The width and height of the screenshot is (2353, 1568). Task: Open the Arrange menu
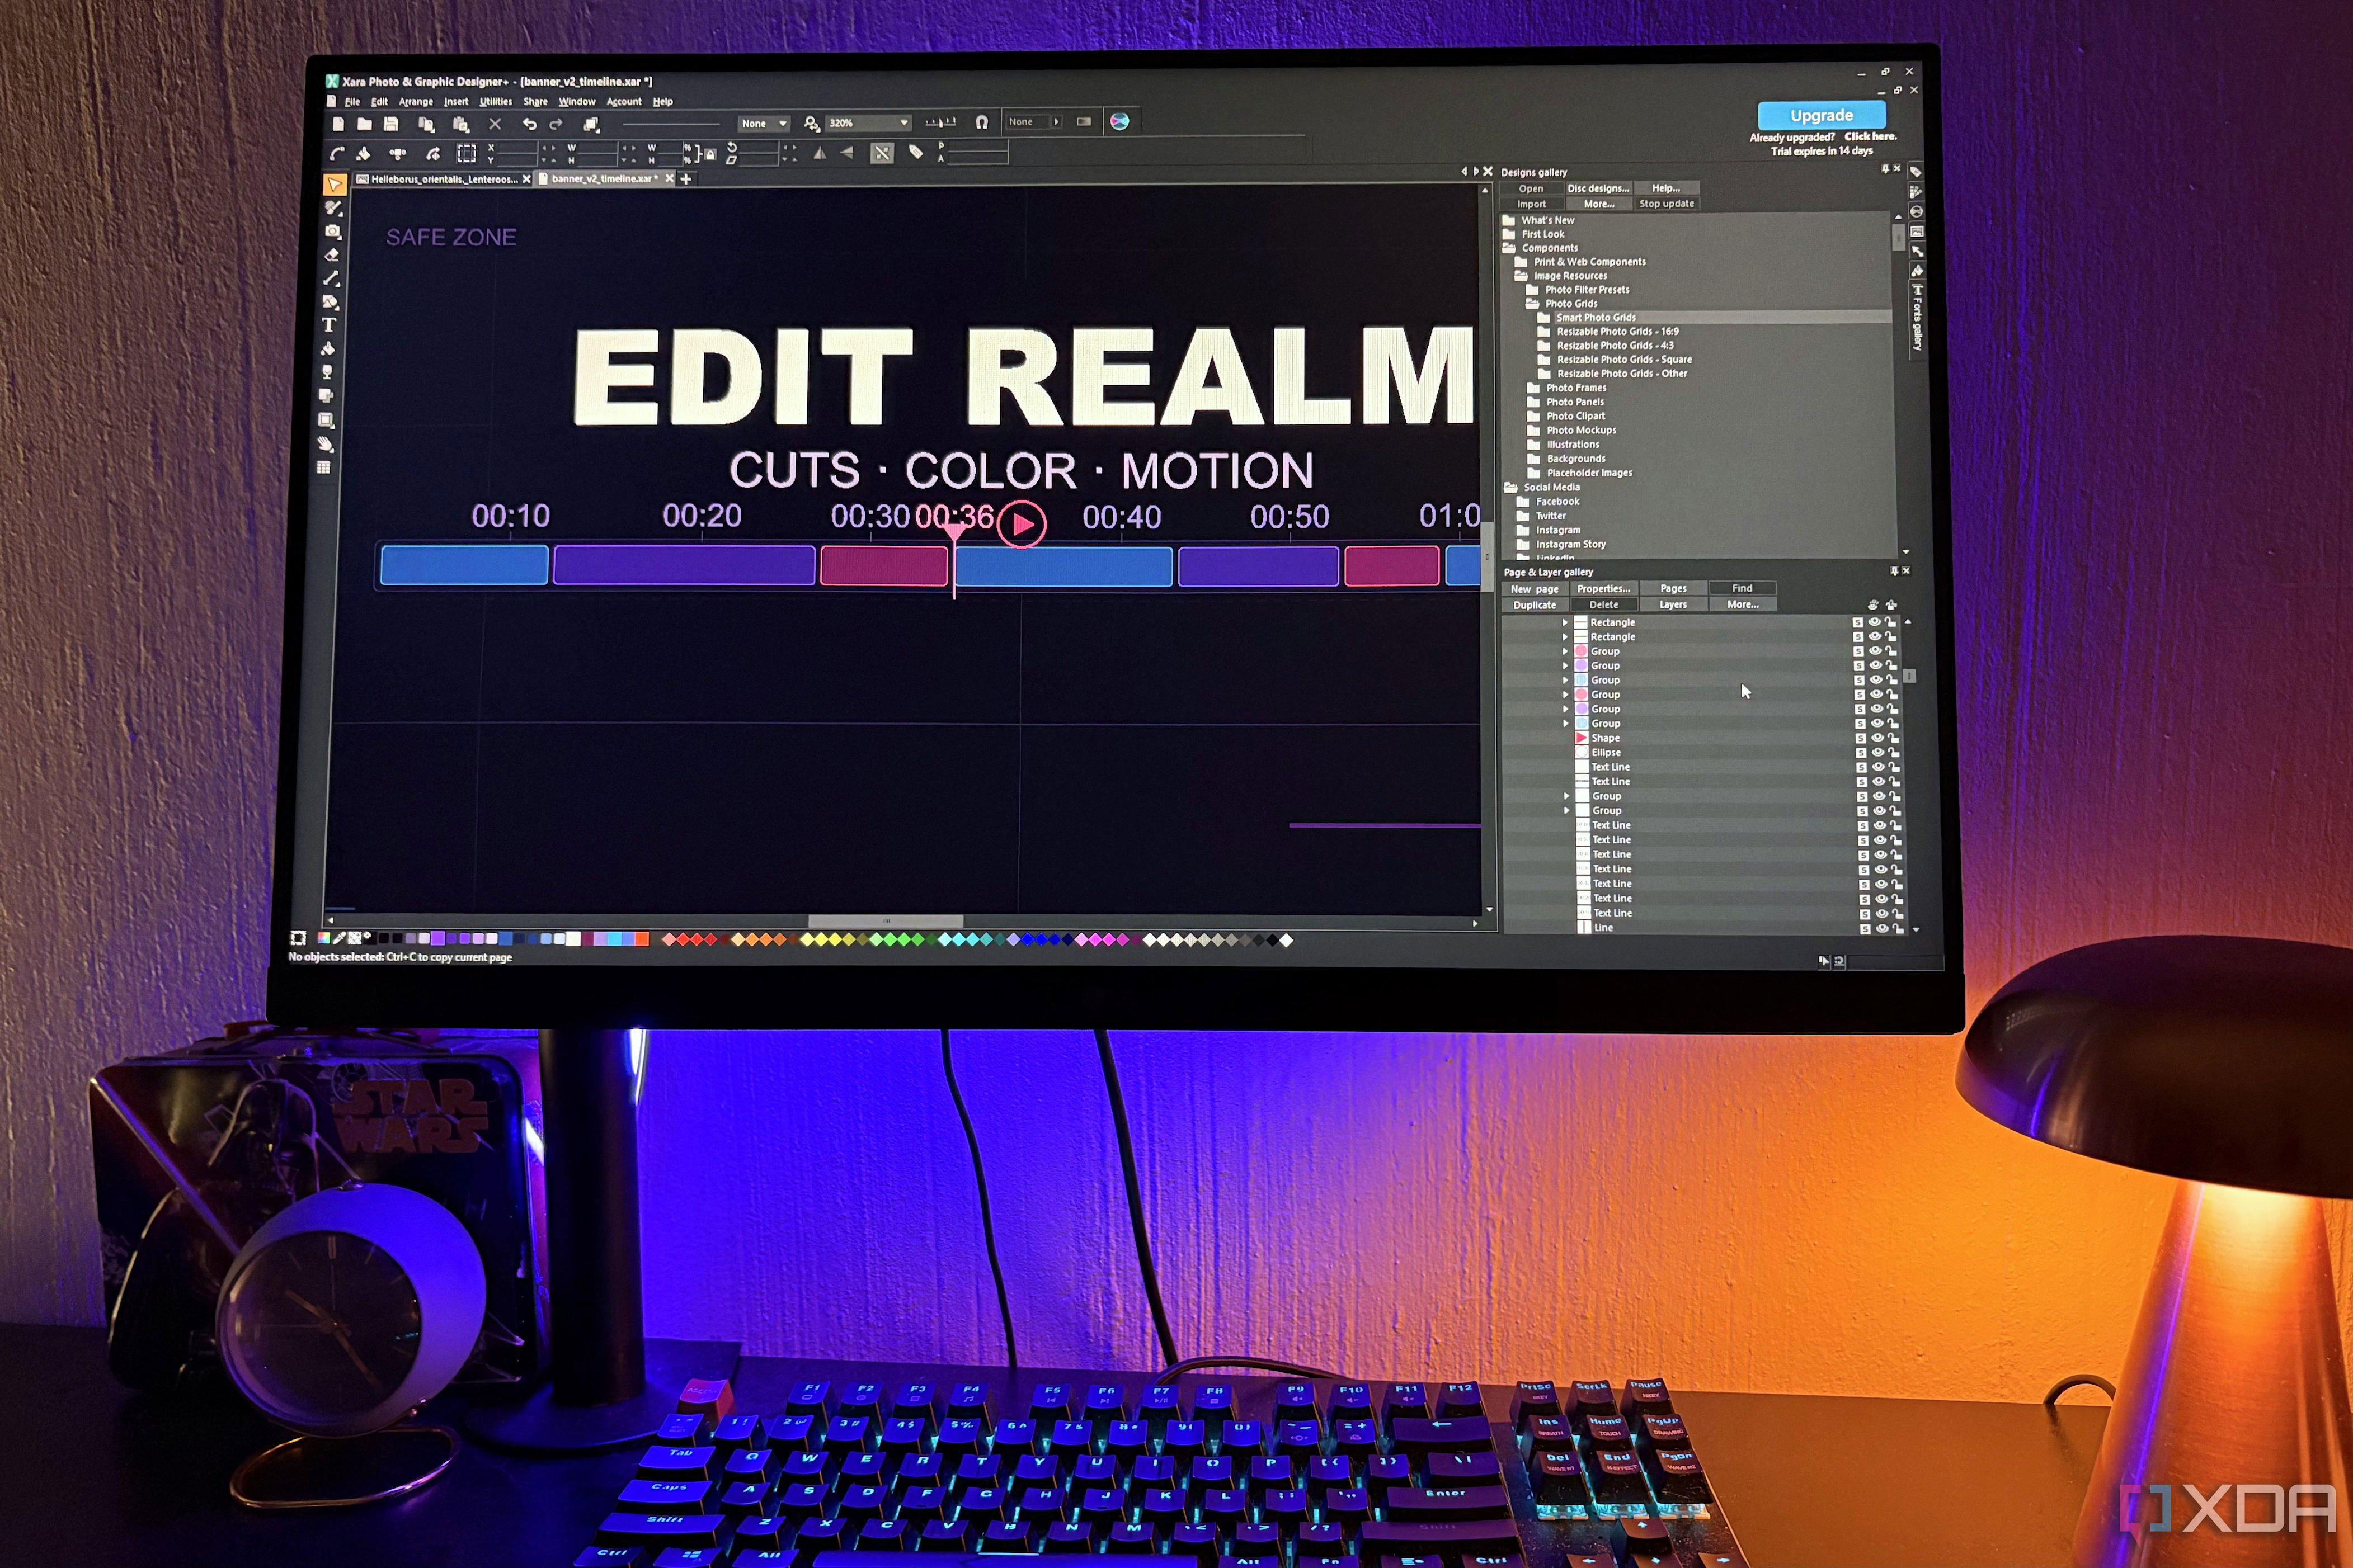pos(415,102)
